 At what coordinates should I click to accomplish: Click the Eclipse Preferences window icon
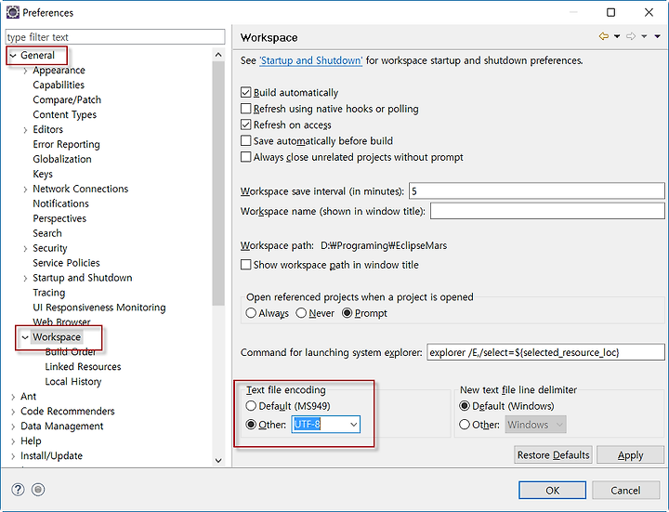(x=13, y=12)
